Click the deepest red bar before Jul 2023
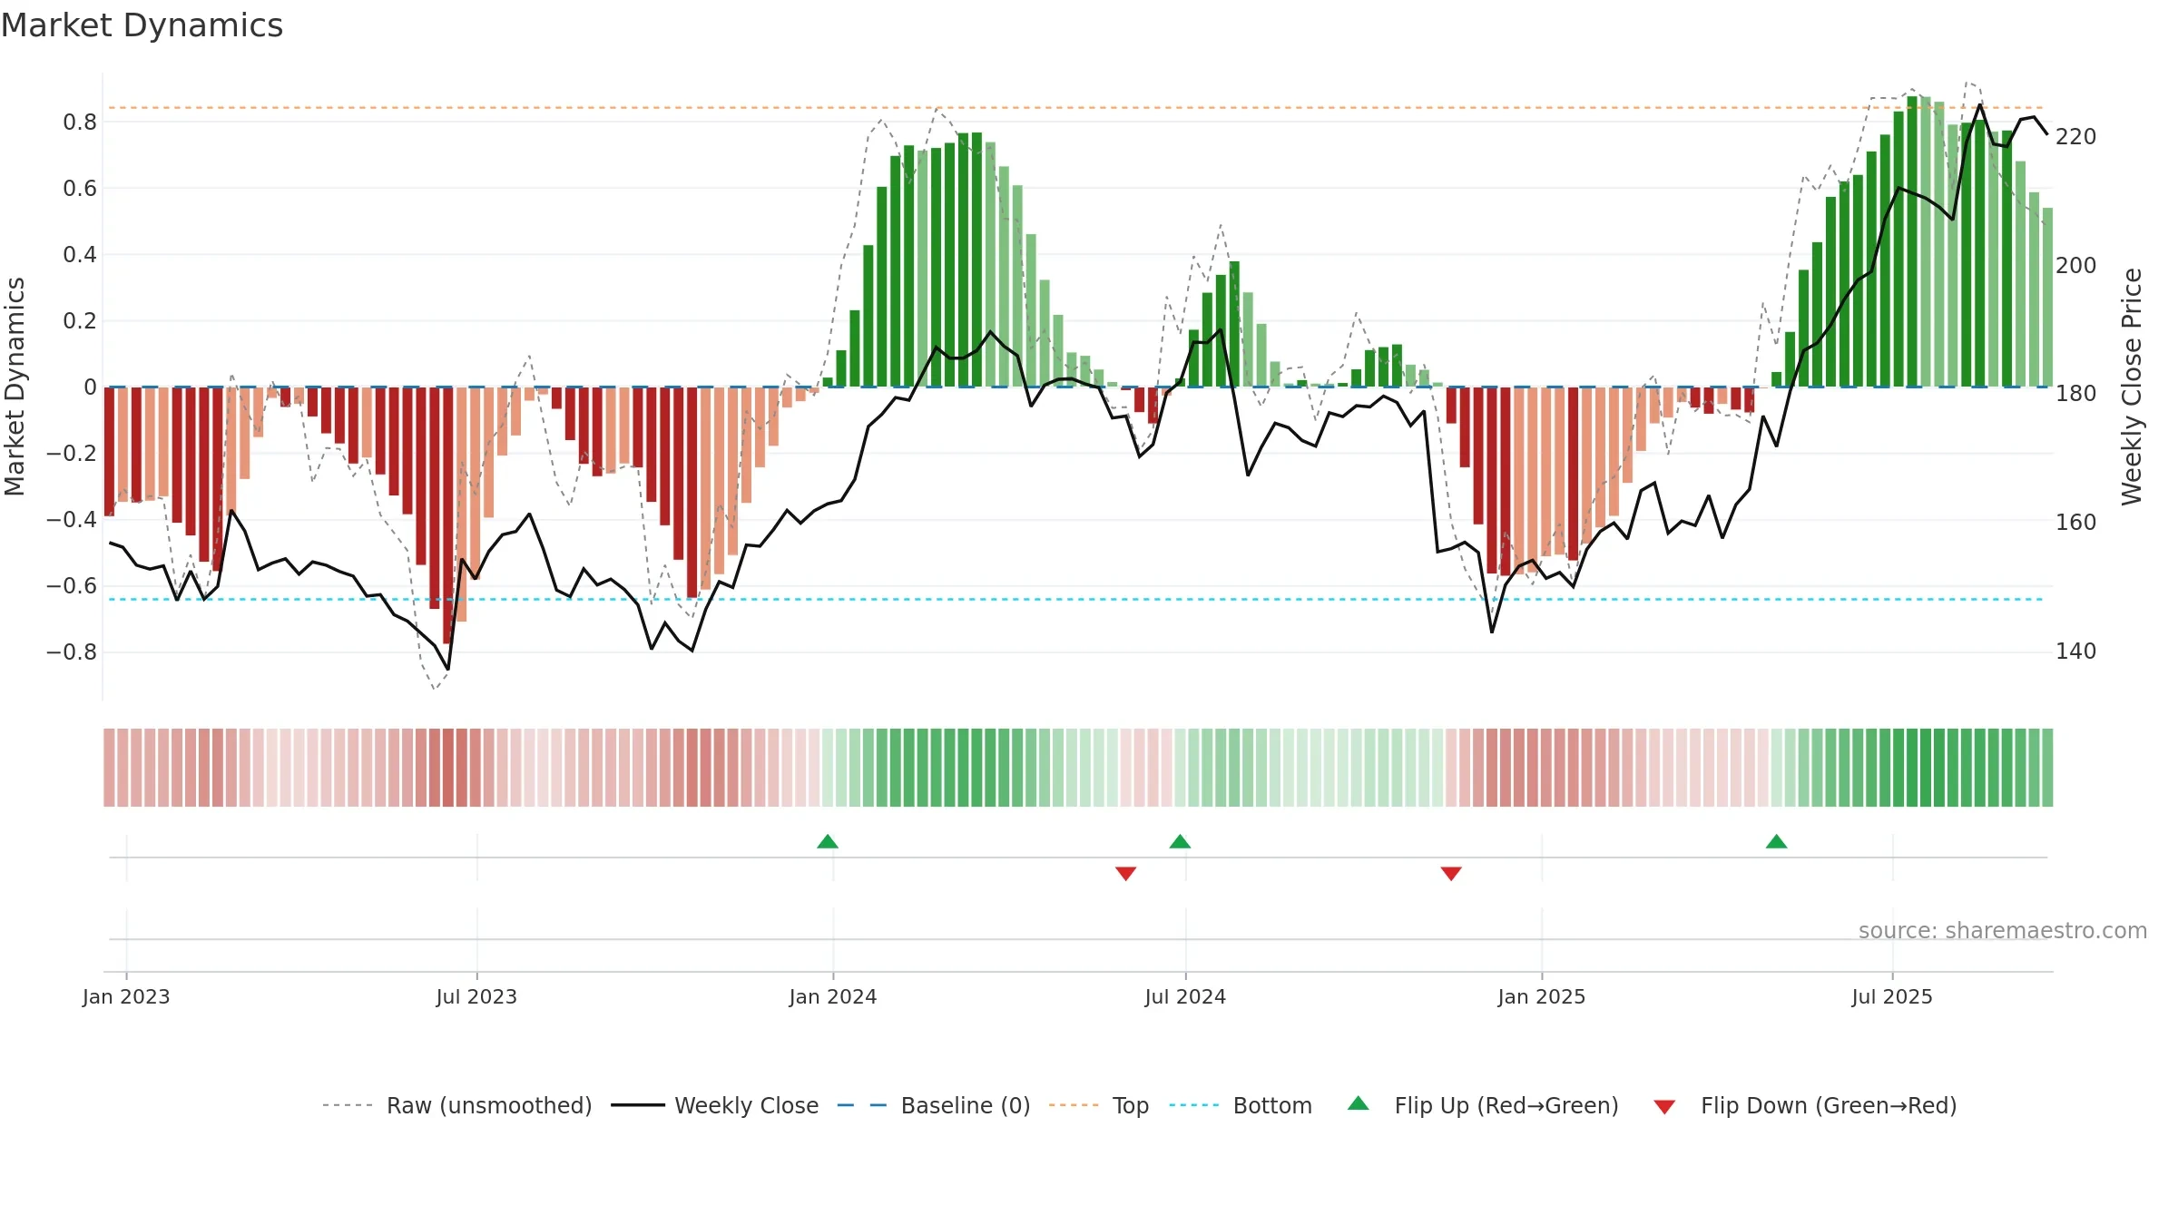Screen dimensions: 2178x1225 coord(447,515)
